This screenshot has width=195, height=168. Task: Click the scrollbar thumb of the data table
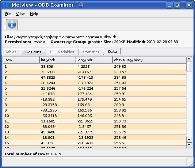pyautogui.click(x=189, y=67)
